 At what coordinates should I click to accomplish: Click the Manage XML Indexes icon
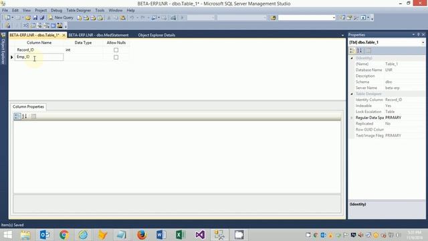[46, 25]
